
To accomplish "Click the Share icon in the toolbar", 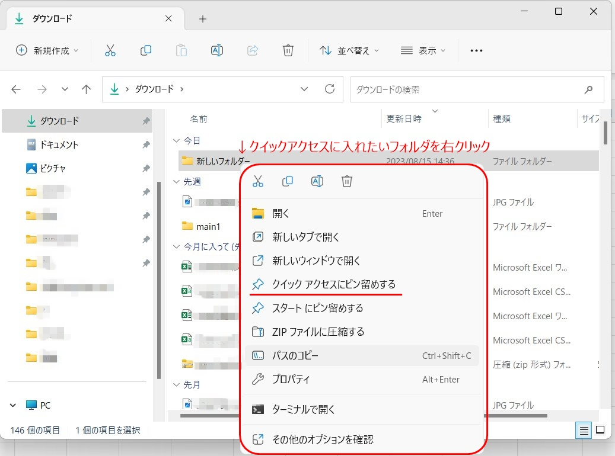I will click(253, 50).
